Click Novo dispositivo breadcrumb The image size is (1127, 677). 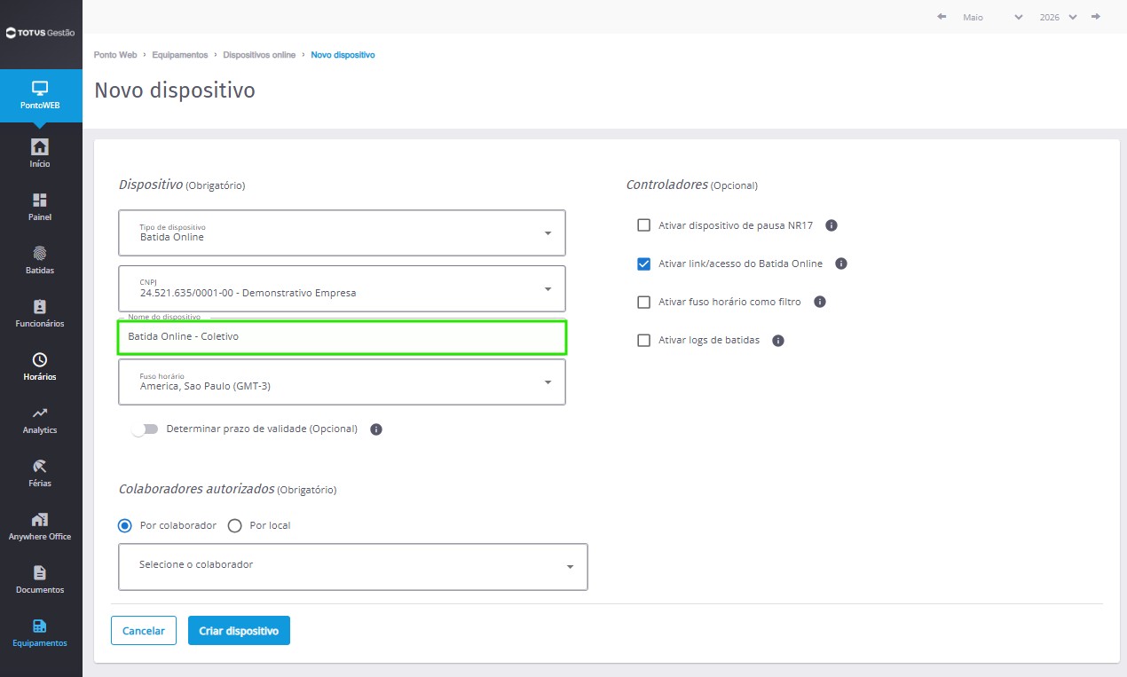click(343, 55)
